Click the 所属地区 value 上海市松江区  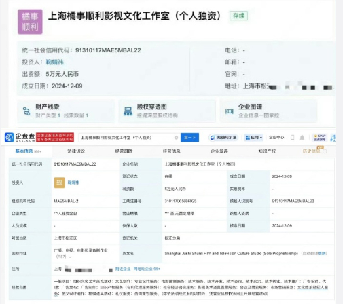point(65,238)
